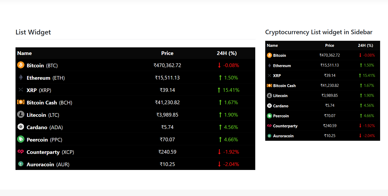Open Counterparty name in sidebar widget
Screen dimensions: 388x196
(285, 126)
